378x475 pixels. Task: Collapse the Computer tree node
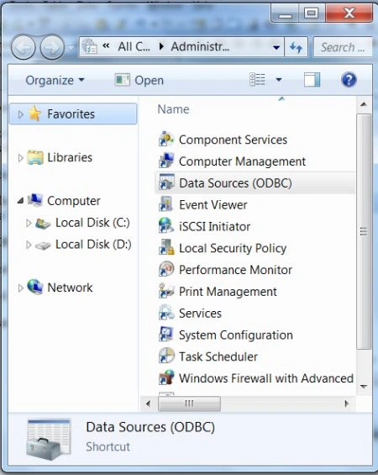pyautogui.click(x=20, y=201)
